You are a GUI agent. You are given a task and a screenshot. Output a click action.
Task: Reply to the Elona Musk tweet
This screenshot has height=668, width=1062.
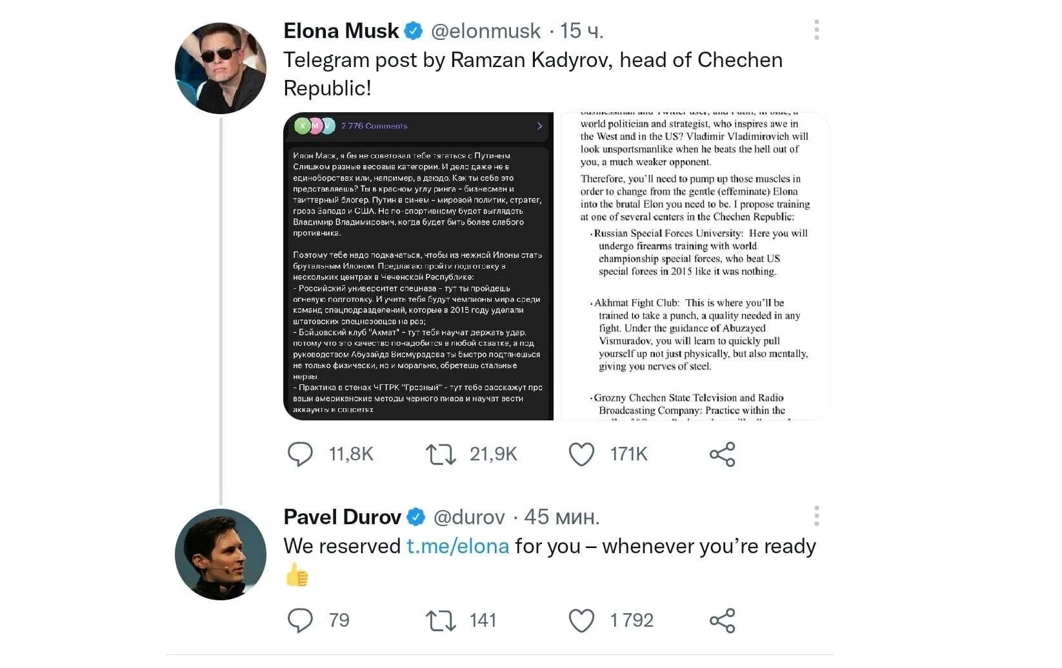[x=300, y=454]
